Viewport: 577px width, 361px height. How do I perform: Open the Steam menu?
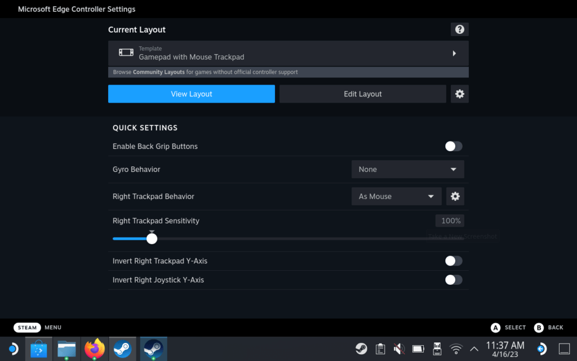(x=37, y=327)
